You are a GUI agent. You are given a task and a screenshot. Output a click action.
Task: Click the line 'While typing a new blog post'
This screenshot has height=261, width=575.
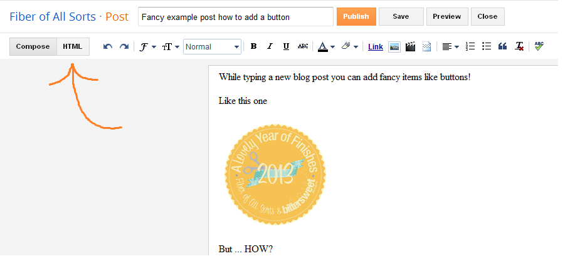[x=344, y=78]
